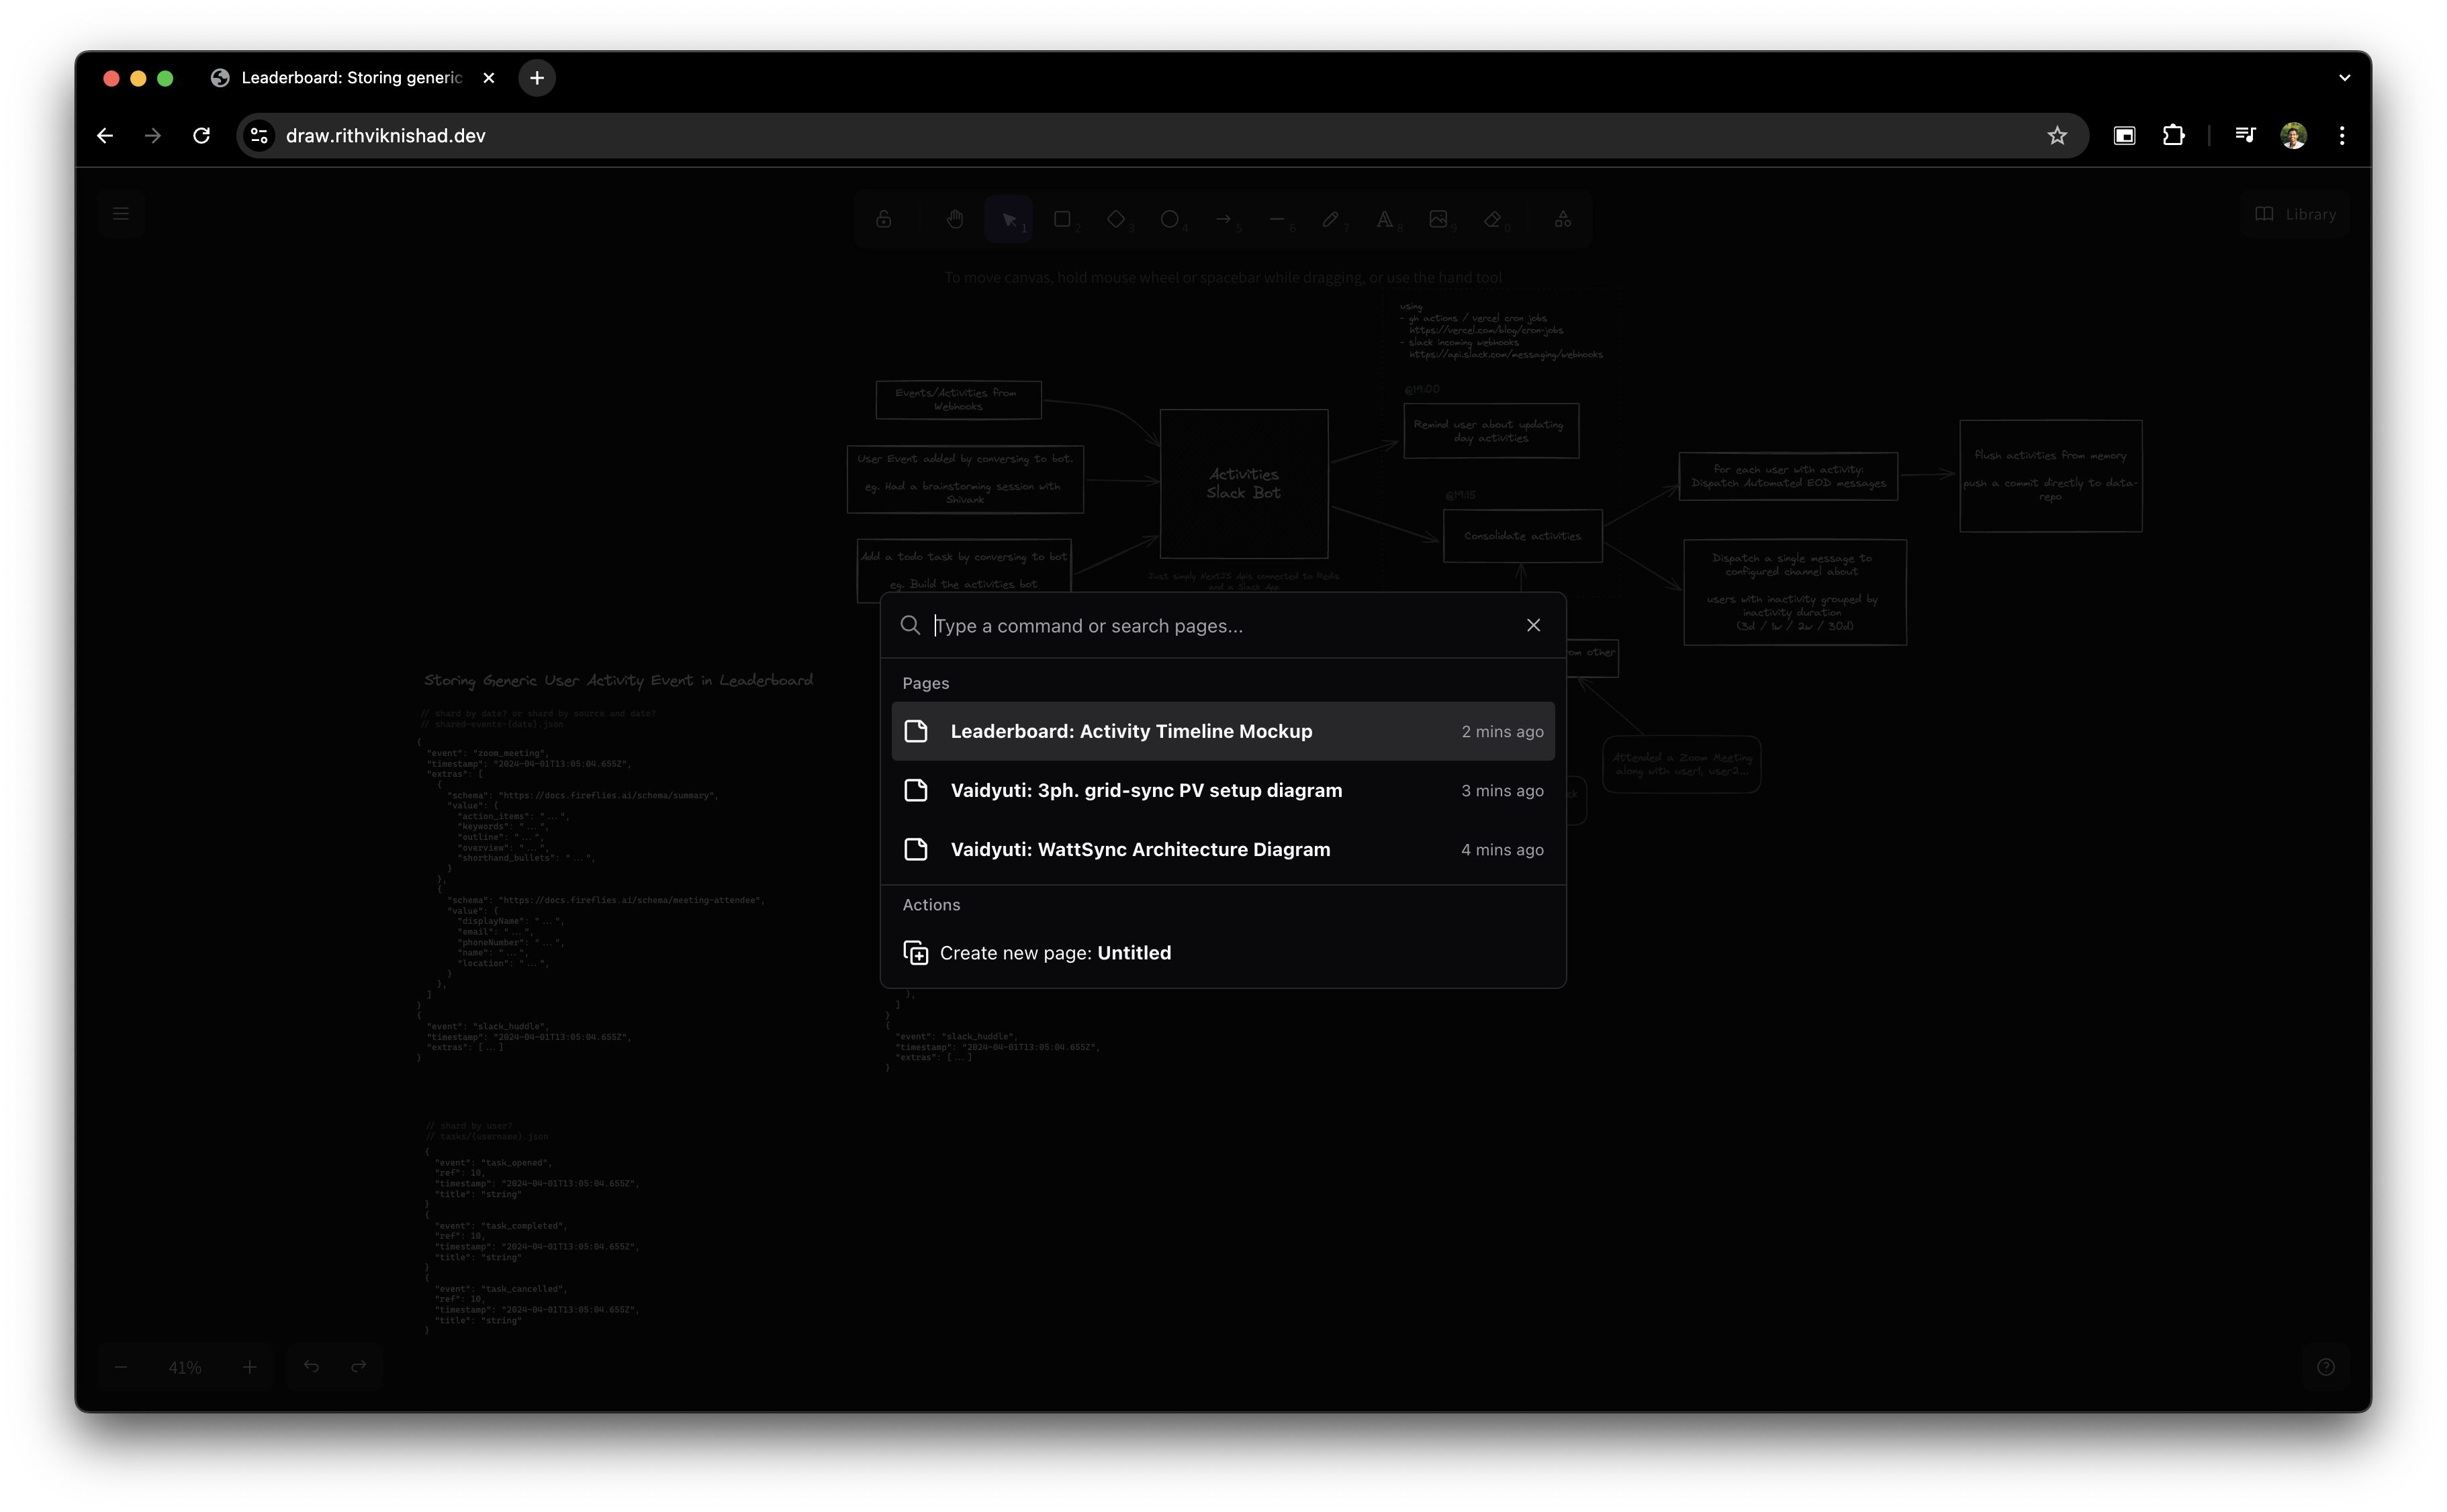
Task: Close the Leaderboard browser tab
Action: click(x=489, y=78)
